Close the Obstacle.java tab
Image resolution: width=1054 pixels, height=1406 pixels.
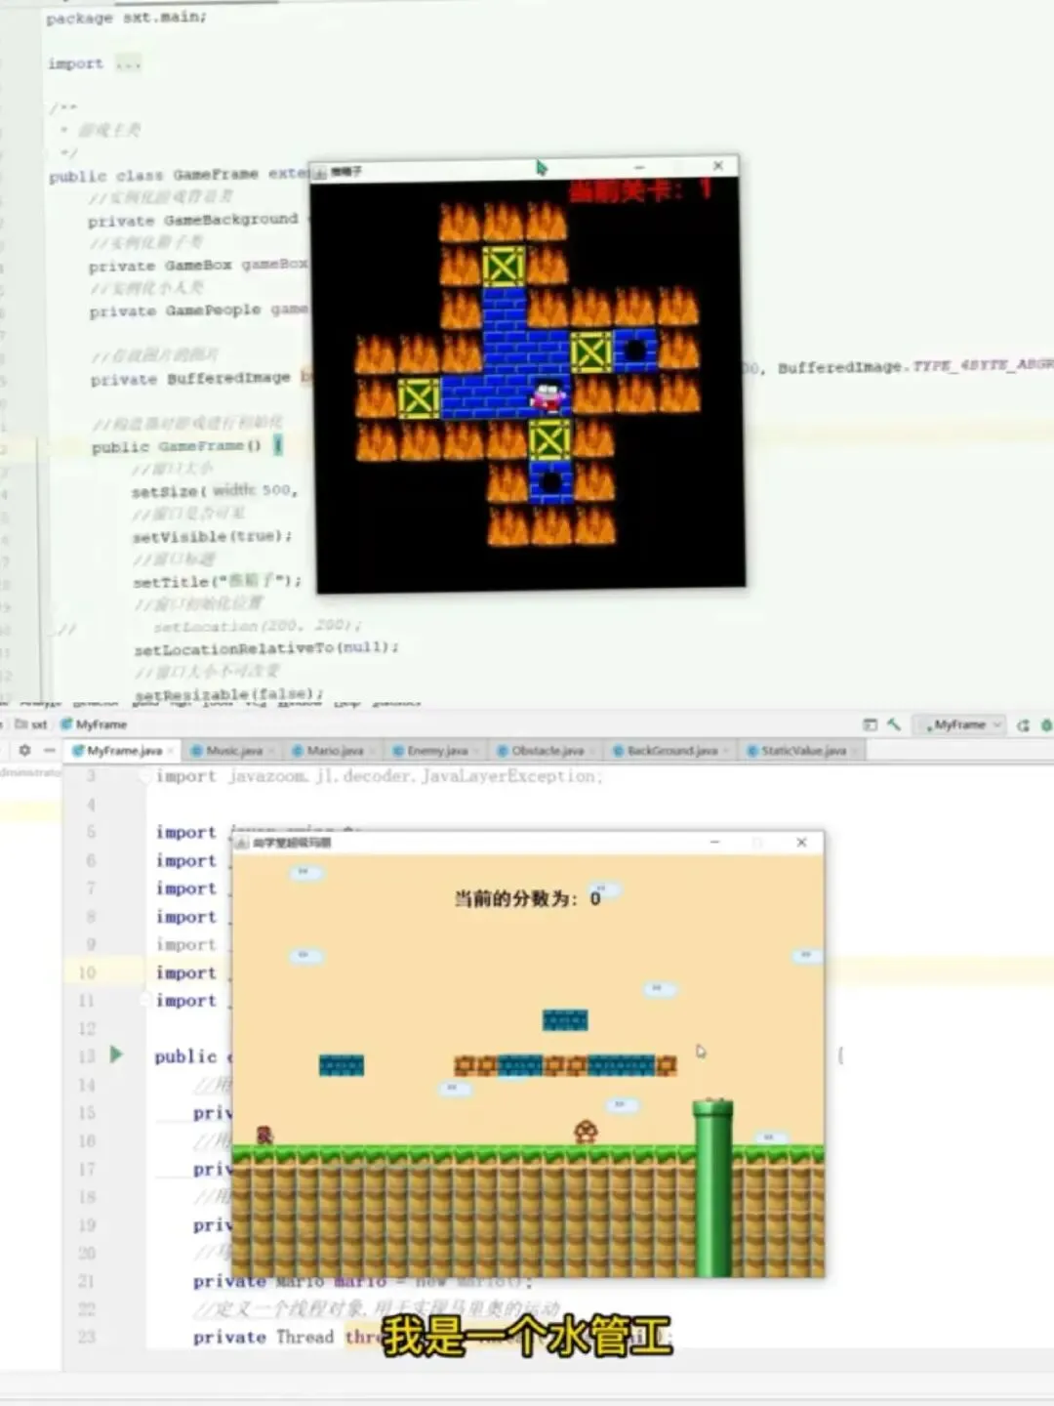(x=592, y=751)
